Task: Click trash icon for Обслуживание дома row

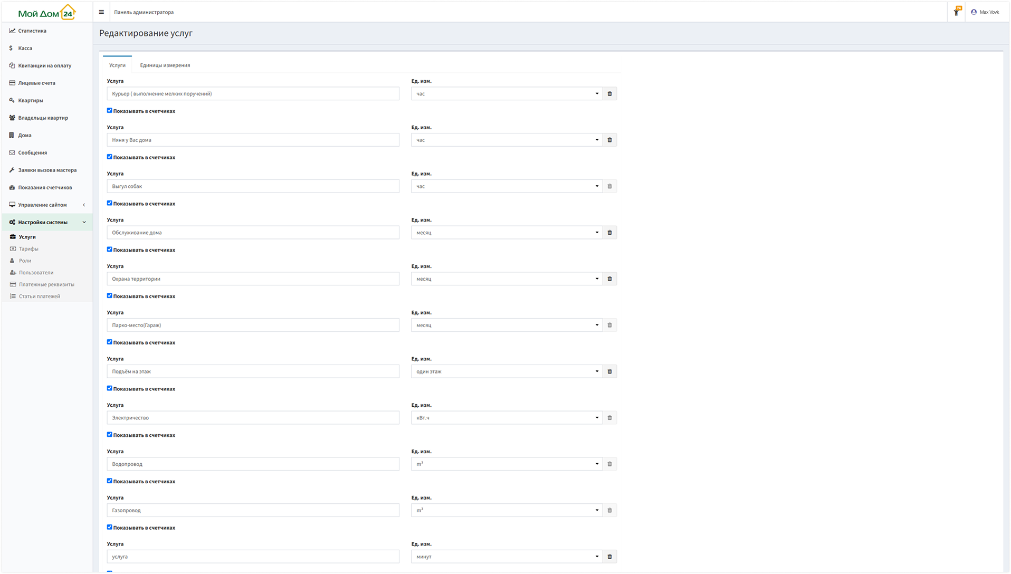Action: (609, 233)
